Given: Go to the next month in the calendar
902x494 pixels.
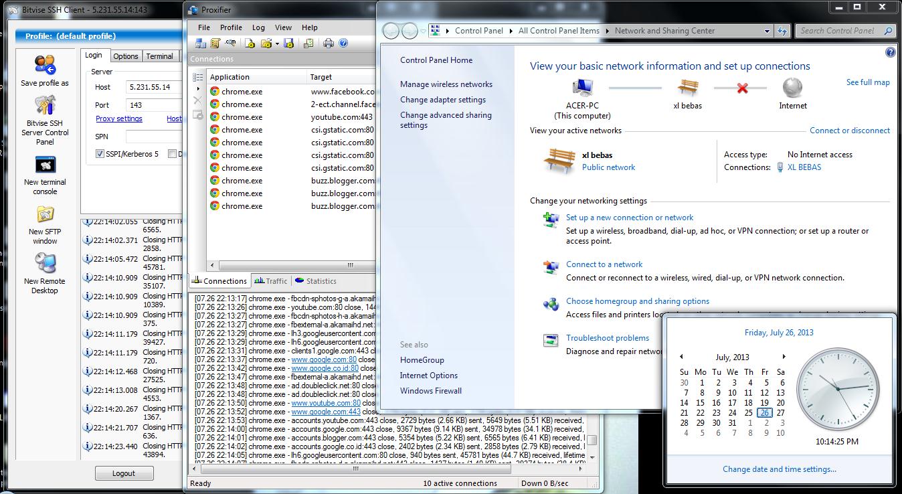Looking at the screenshot, I should point(784,357).
